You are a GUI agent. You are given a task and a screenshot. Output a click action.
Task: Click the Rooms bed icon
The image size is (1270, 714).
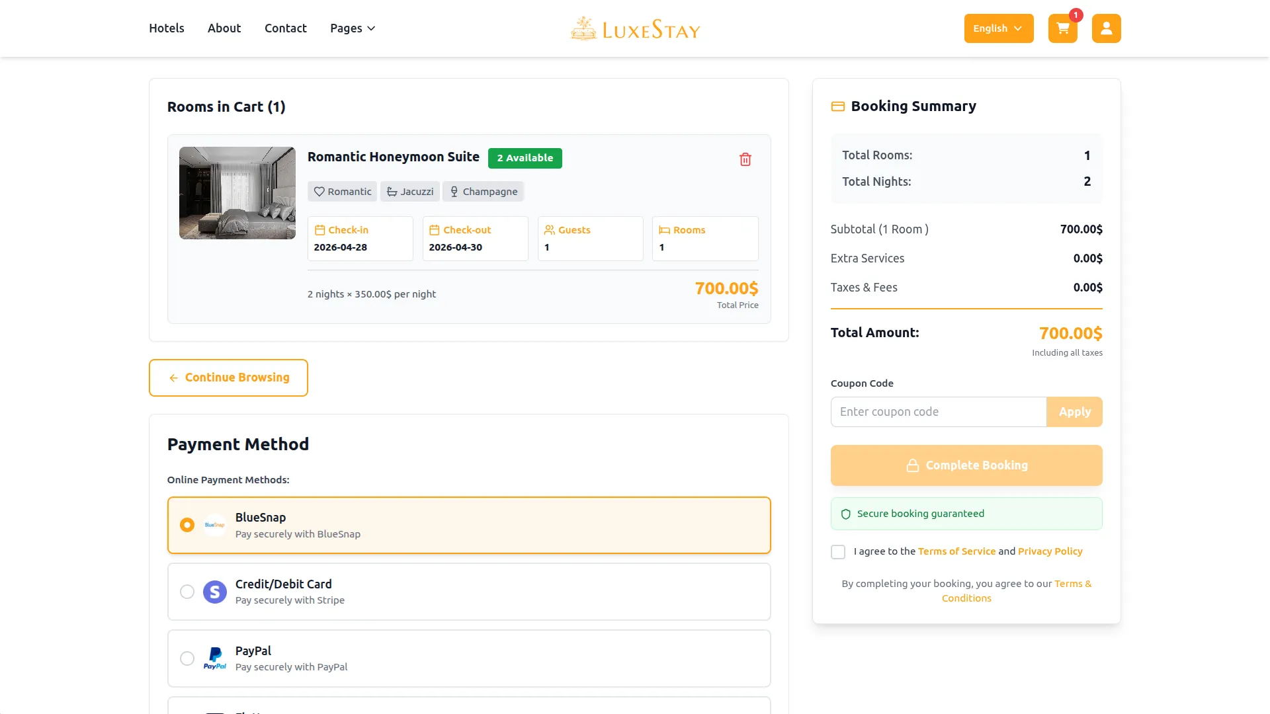click(665, 230)
